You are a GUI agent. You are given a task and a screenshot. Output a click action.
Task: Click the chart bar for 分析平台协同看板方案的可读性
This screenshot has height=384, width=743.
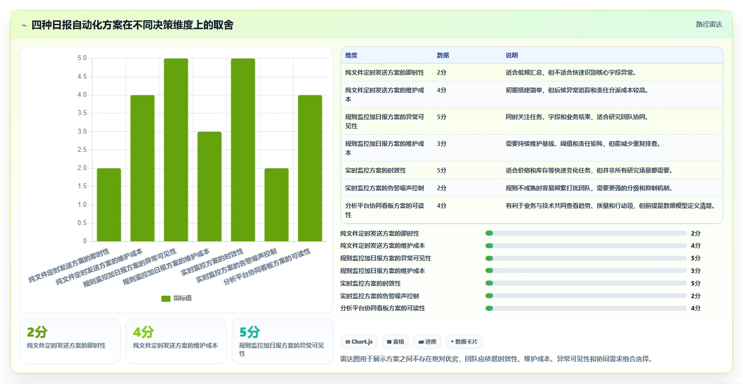coord(310,168)
